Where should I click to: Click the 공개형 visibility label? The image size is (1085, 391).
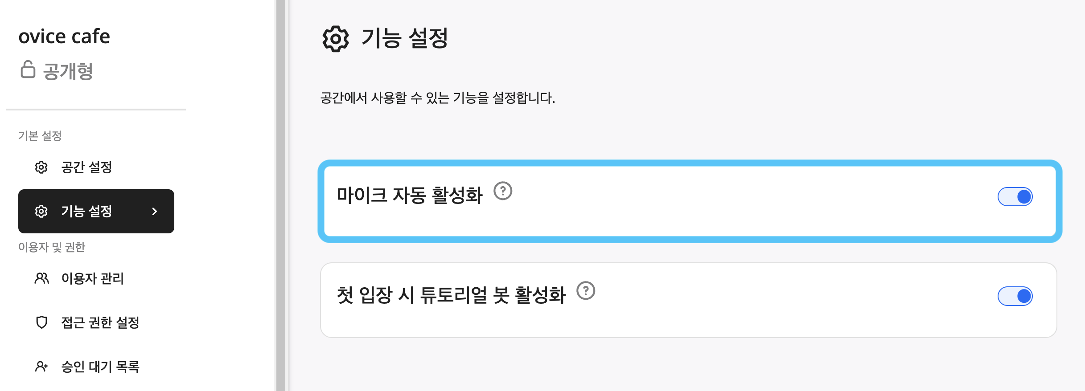point(68,71)
